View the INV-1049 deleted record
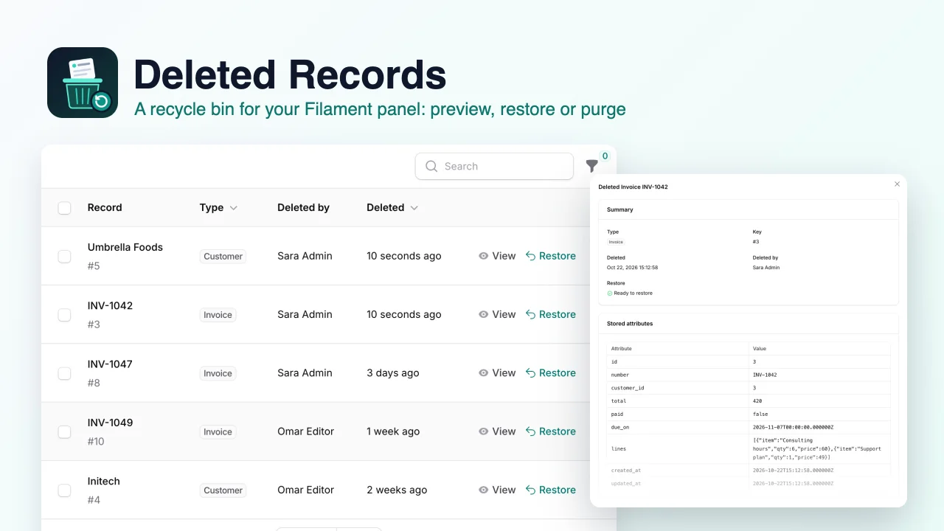 (497, 431)
